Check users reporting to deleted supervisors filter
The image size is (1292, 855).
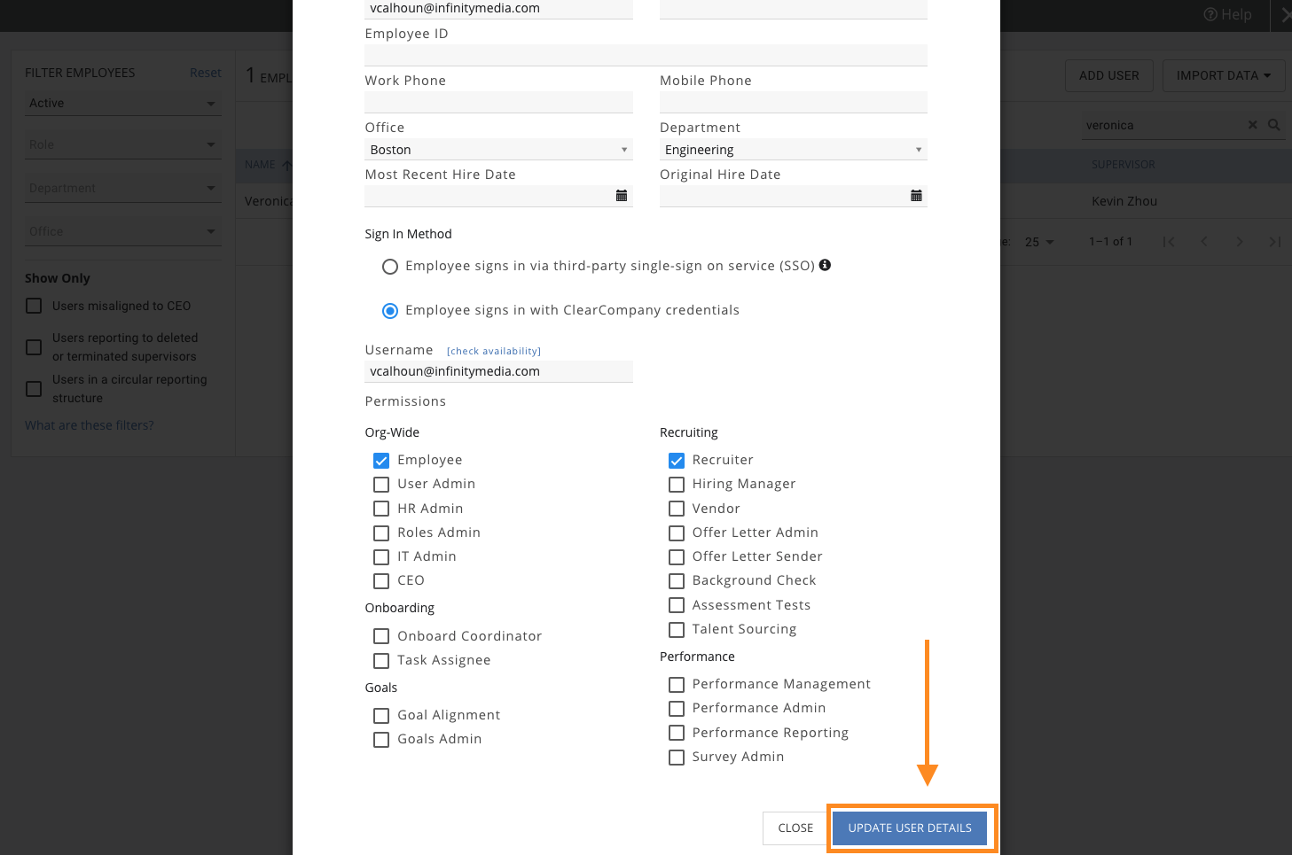[34, 347]
